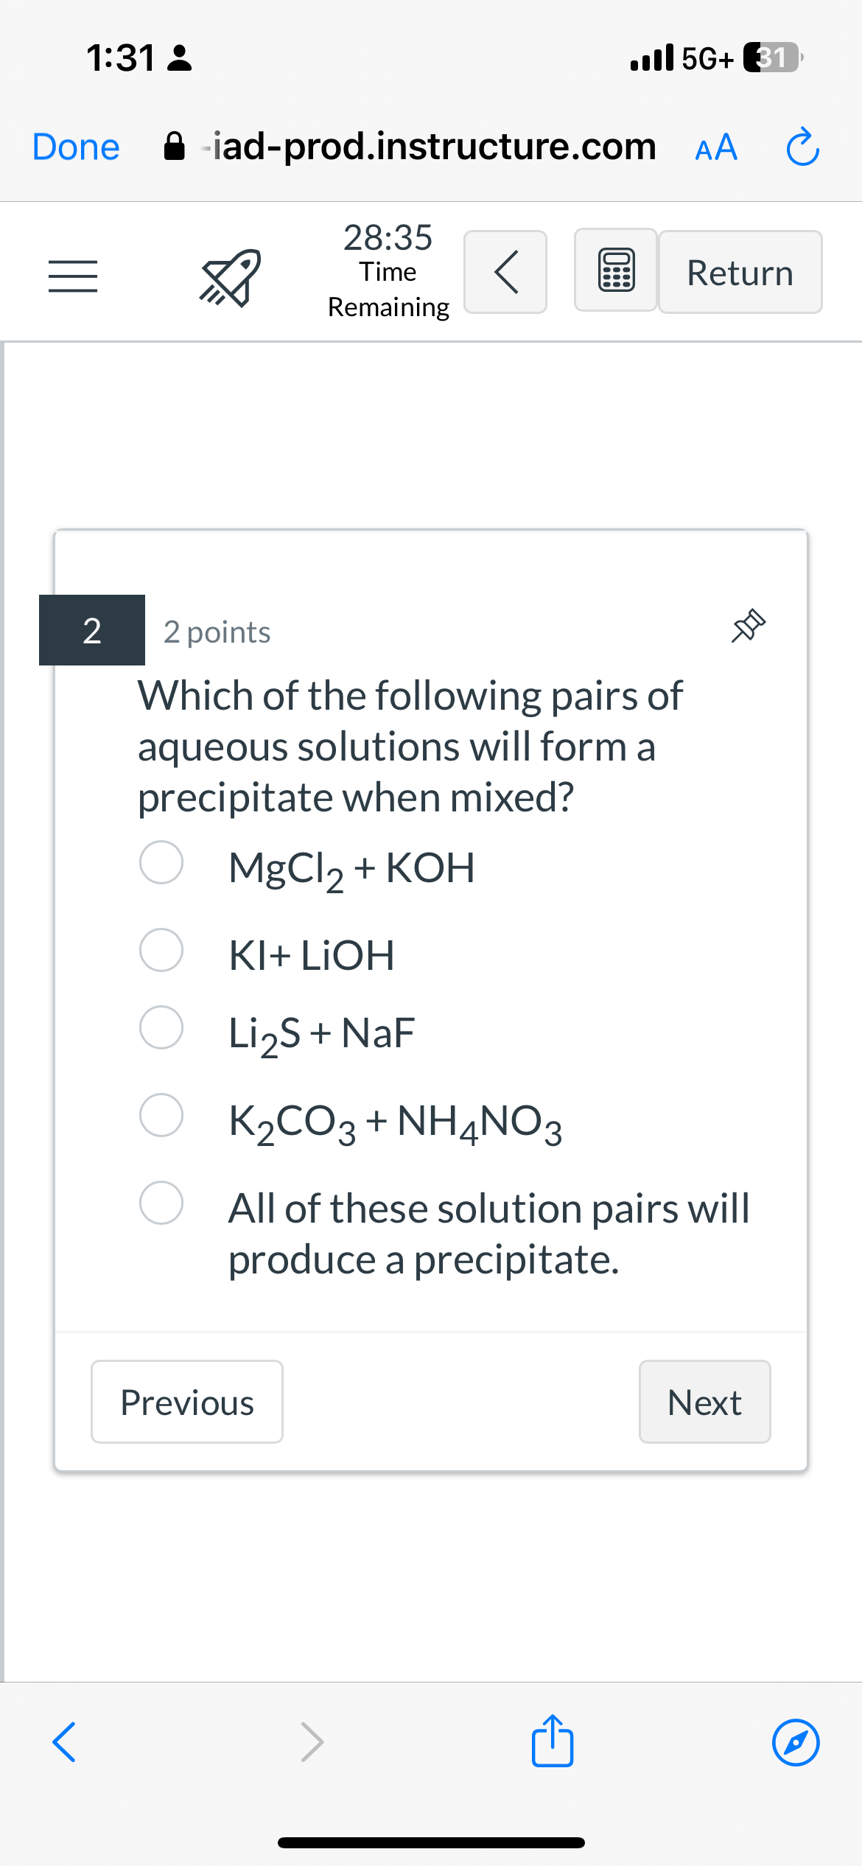
Task: Tap the page reload icon
Action: 802,146
